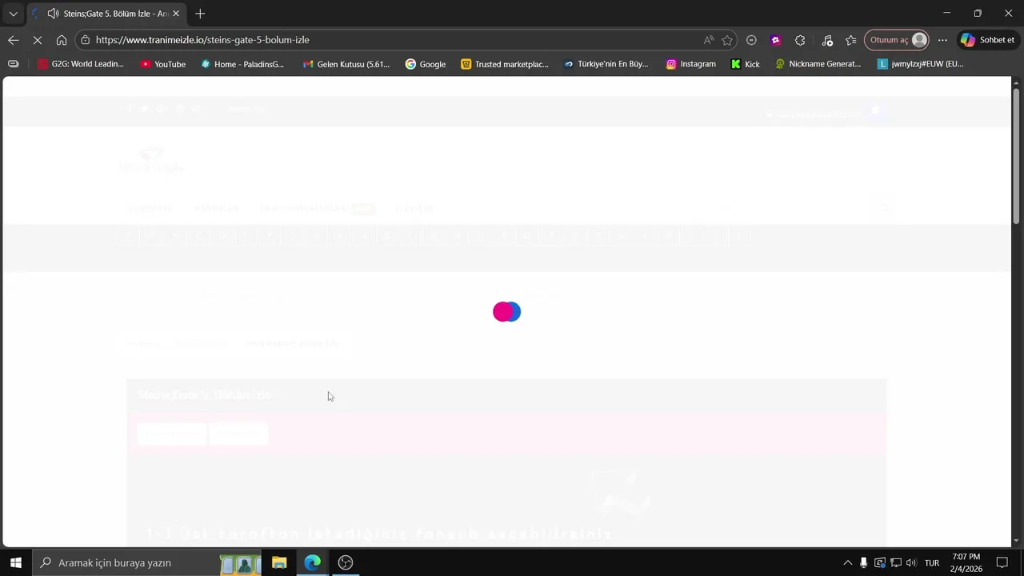Go to the browser home page
Viewport: 1024px width, 576px height.
point(61,40)
